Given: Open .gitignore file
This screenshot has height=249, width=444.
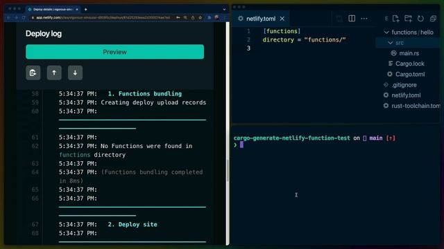Looking at the screenshot, I should click(404, 84).
